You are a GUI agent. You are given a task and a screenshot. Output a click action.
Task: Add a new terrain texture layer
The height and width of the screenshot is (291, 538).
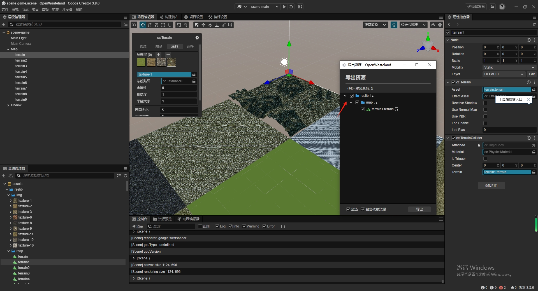coord(159,55)
